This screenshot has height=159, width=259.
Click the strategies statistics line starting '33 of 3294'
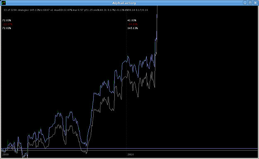[x=76, y=10]
